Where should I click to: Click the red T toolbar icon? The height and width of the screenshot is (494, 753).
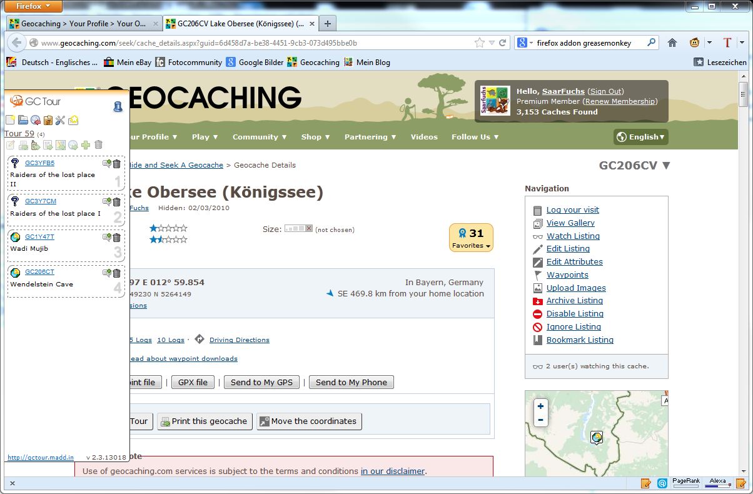727,43
